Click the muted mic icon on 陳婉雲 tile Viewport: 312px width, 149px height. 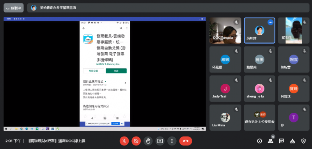[x=305, y=51]
